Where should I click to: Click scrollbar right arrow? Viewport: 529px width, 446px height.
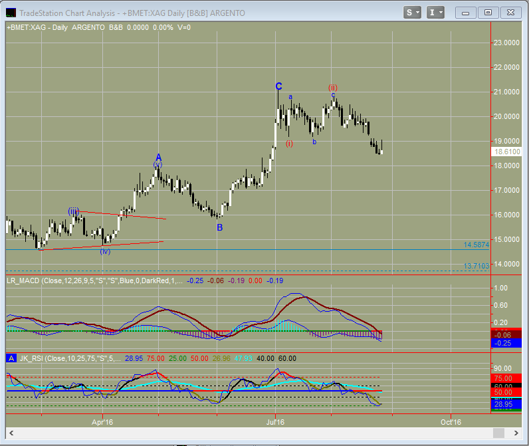tap(516, 433)
